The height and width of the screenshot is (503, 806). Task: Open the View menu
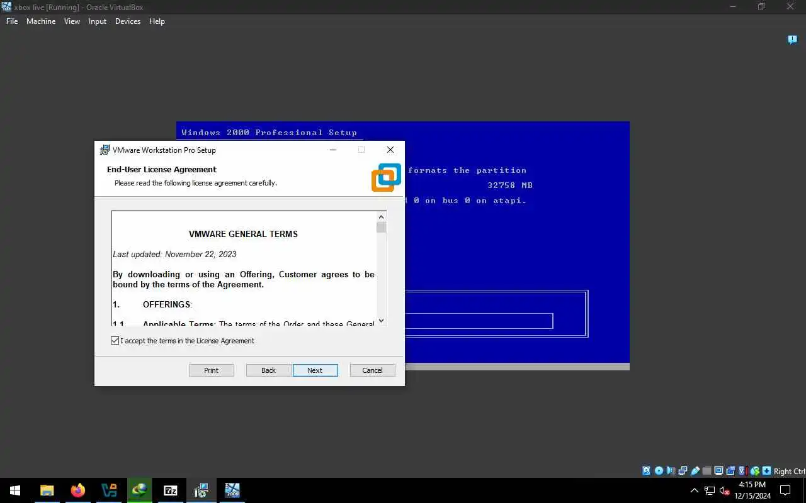coord(72,21)
